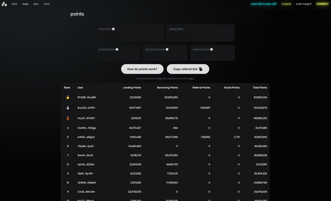
Task: Click the gold medal rank icon
Action: tap(68, 97)
